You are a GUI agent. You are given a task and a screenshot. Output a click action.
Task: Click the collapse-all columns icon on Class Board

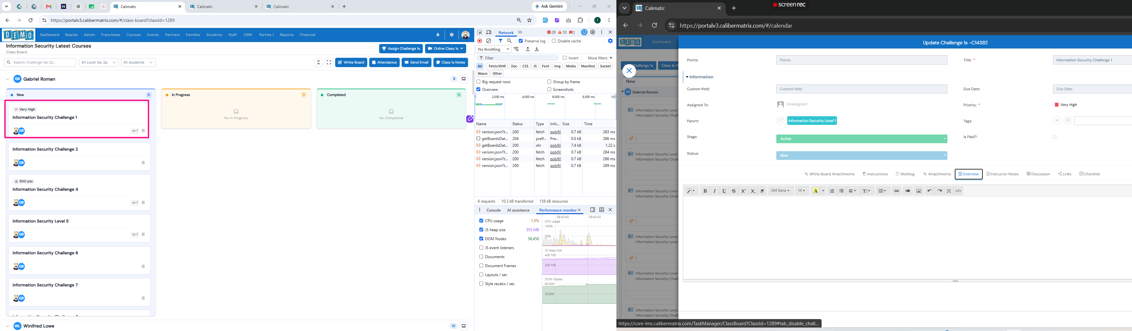point(318,62)
